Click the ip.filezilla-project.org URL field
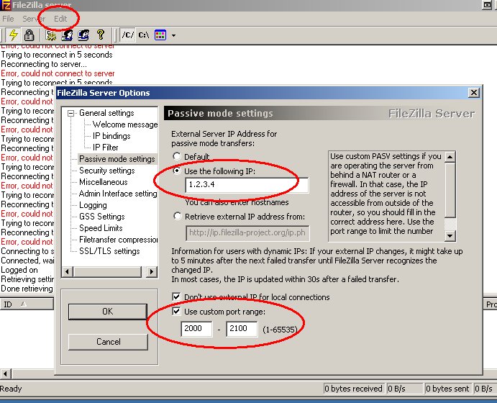This screenshot has width=497, height=403. click(247, 233)
